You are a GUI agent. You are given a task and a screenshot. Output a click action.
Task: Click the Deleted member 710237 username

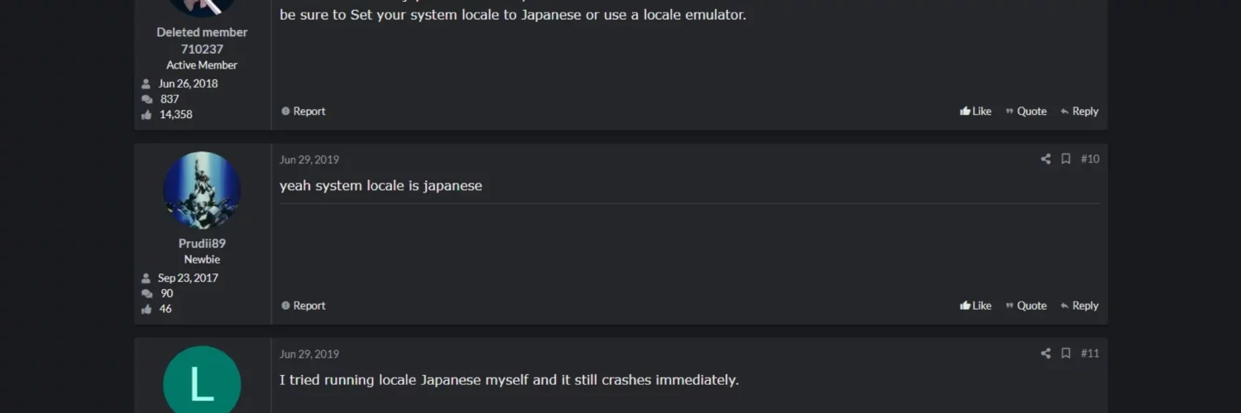(202, 40)
